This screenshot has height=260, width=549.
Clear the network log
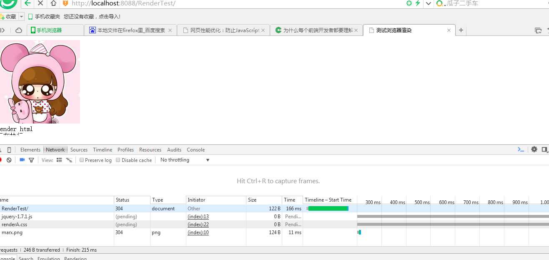pyautogui.click(x=9, y=160)
